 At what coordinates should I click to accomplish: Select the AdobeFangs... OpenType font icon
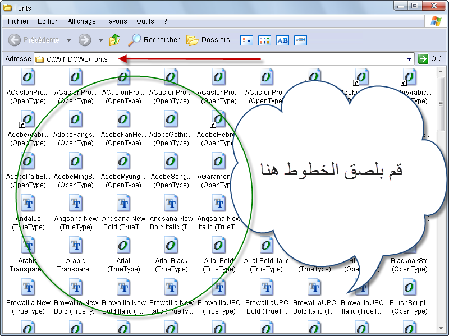click(x=76, y=119)
